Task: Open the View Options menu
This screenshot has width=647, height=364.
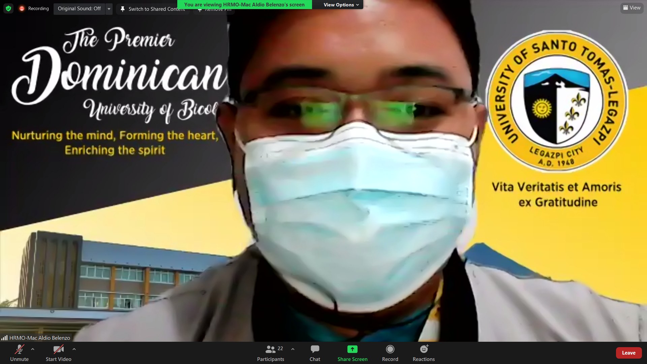Action: point(341,5)
